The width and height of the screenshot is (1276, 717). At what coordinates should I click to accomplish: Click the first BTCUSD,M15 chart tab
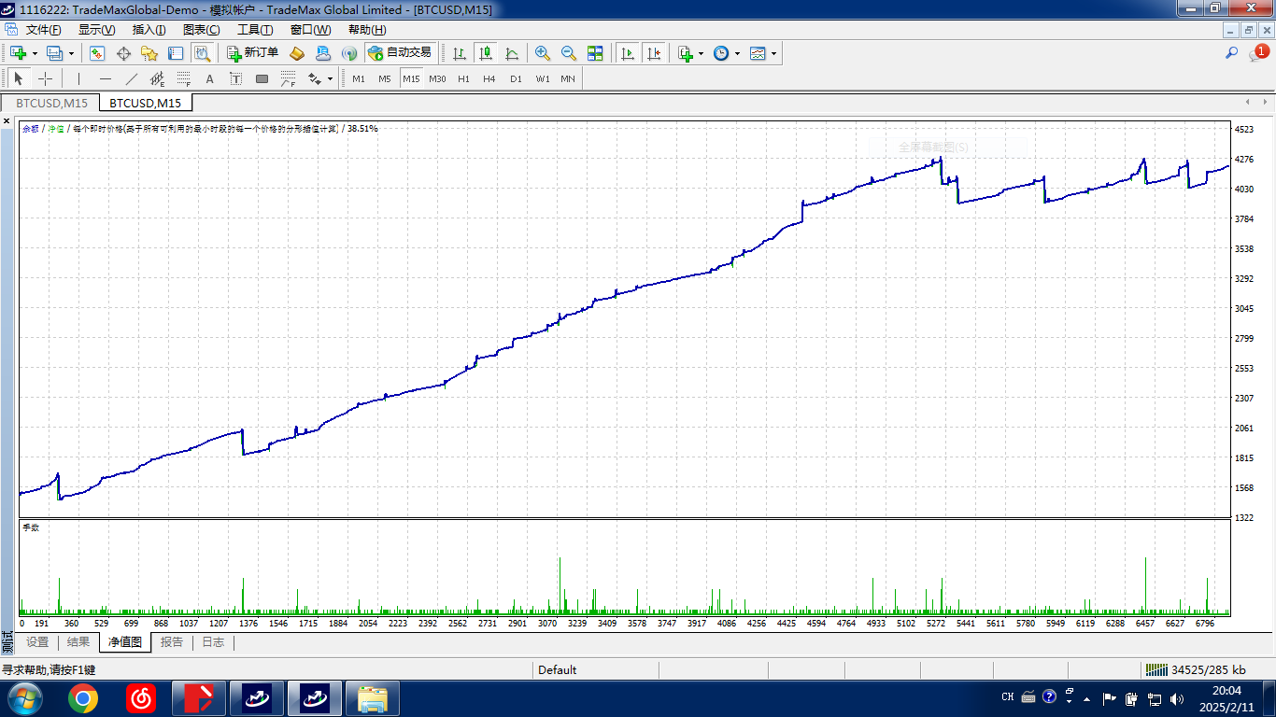click(52, 103)
